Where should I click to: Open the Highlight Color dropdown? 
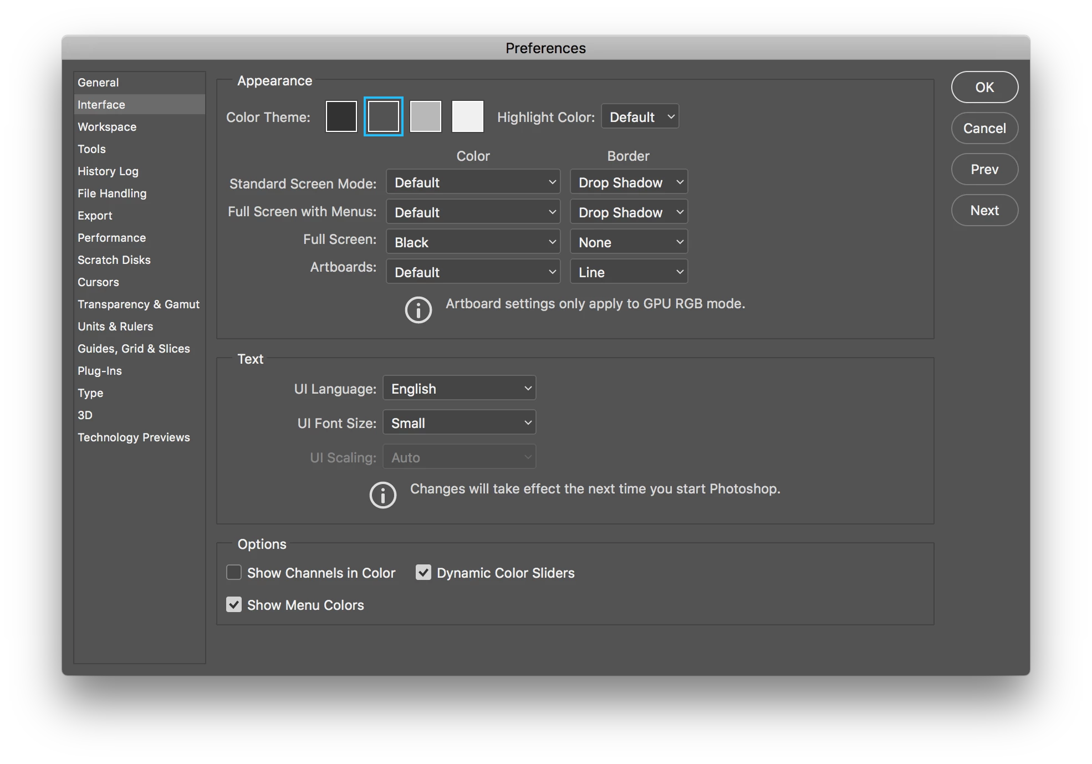[x=640, y=116]
